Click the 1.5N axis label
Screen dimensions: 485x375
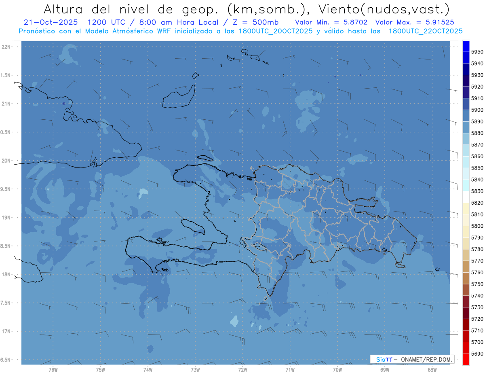point(6,76)
